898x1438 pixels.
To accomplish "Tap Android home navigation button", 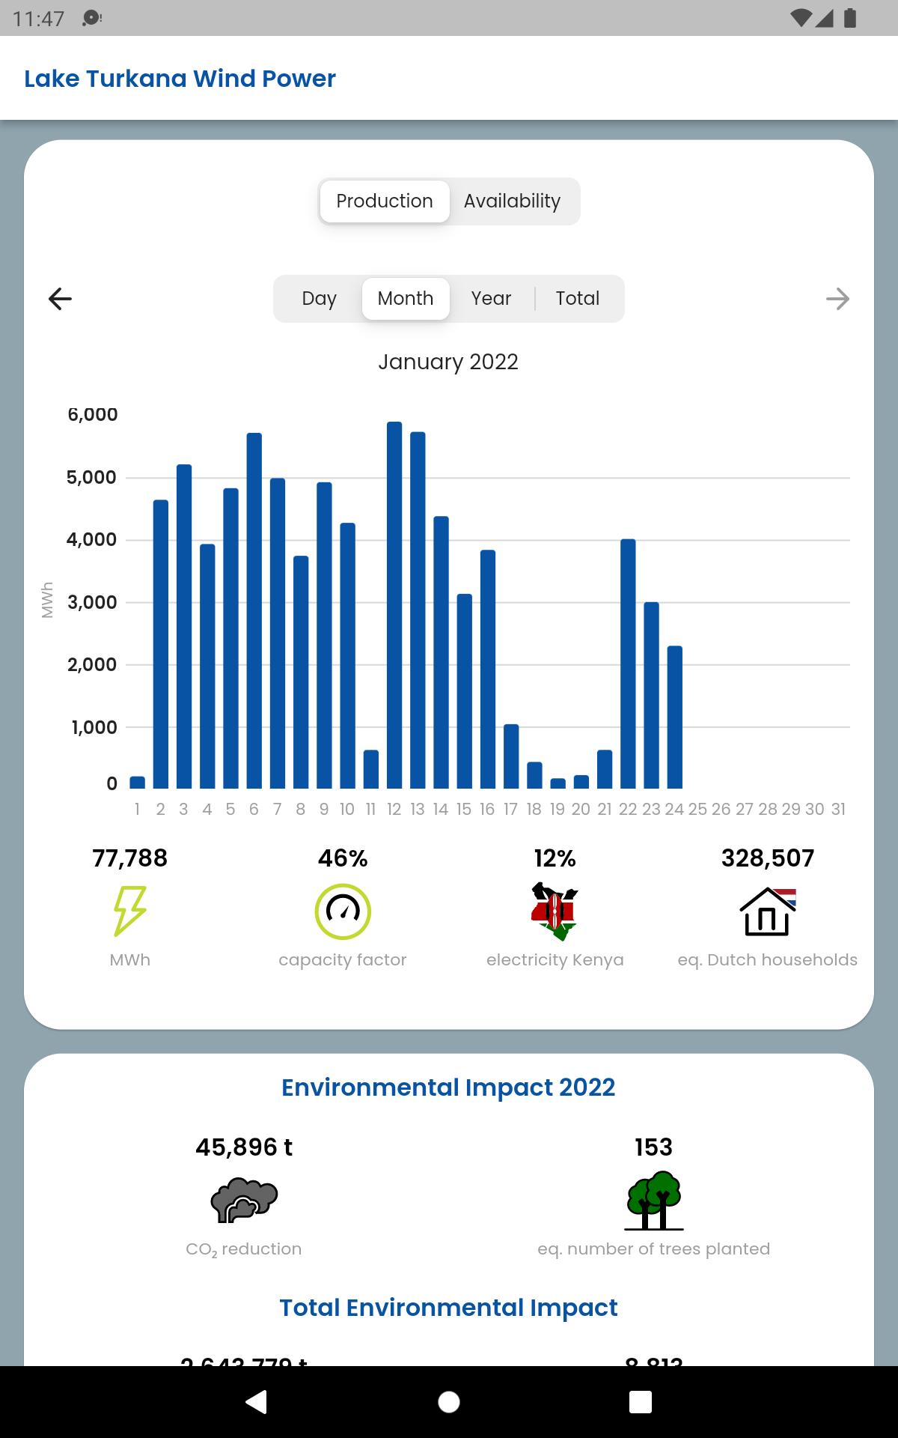I will tap(449, 1401).
